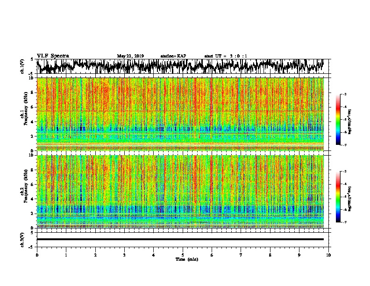Click the "7" minute time axis label

point(241,255)
